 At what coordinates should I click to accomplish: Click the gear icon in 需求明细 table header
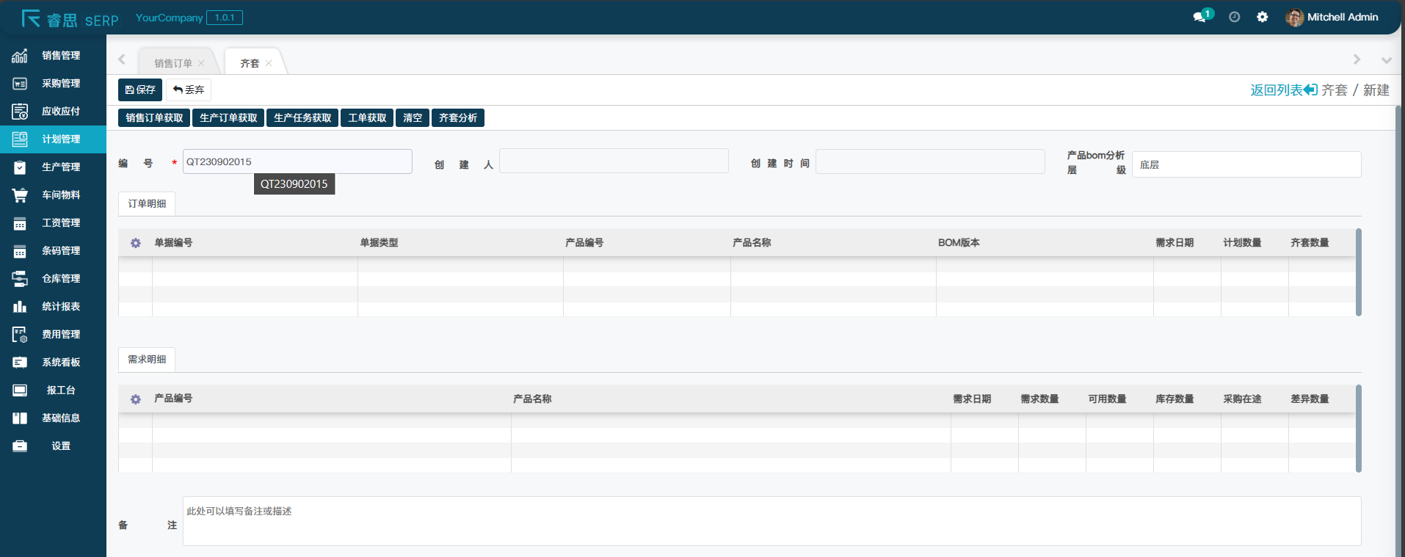136,399
